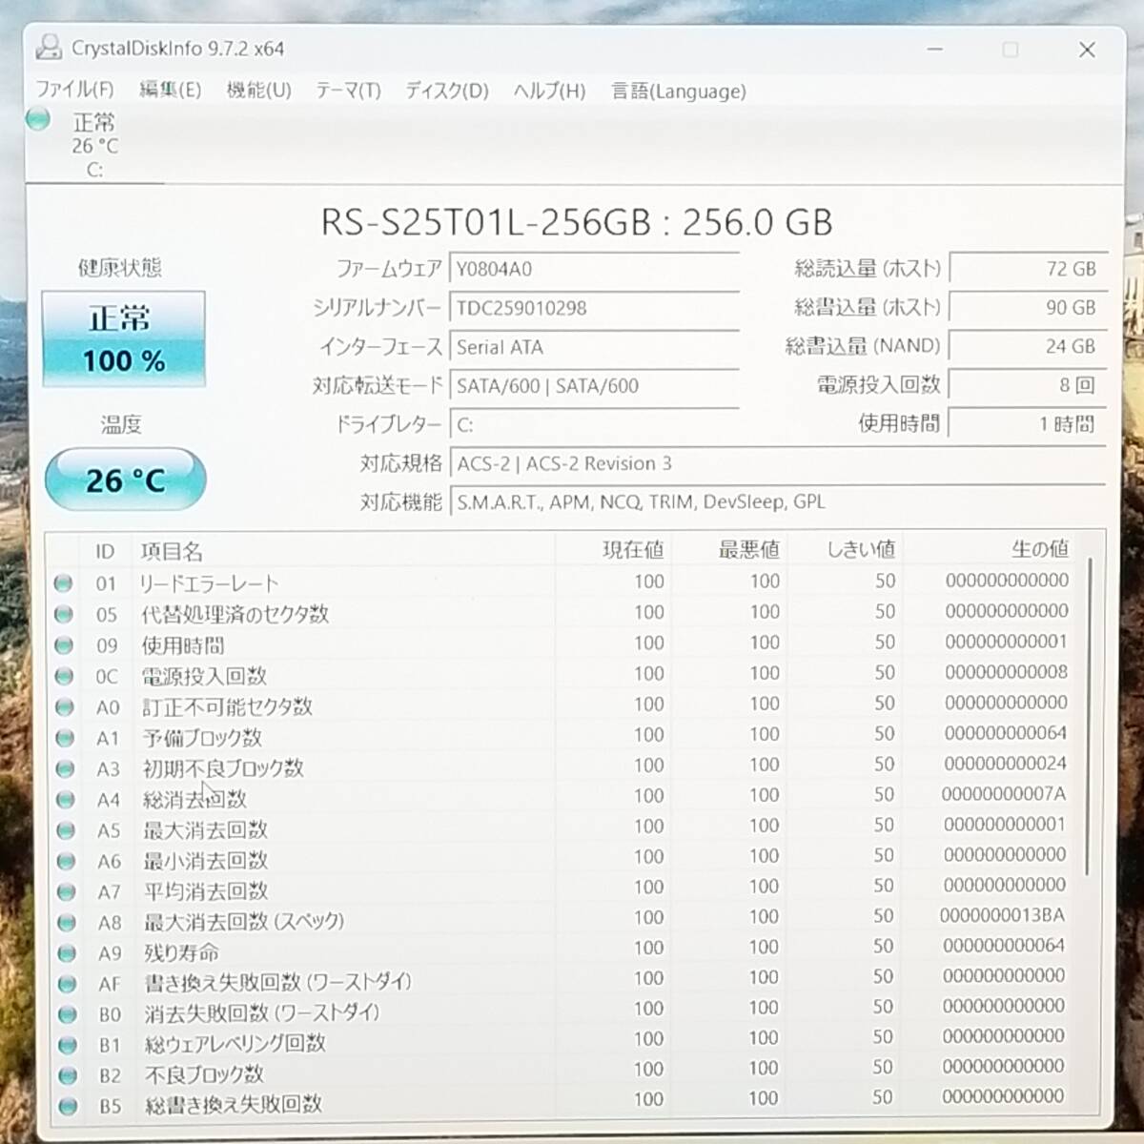Image resolution: width=1144 pixels, height=1144 pixels.
Task: Click the green status orb for drive C:
Action: pyautogui.click(x=38, y=119)
